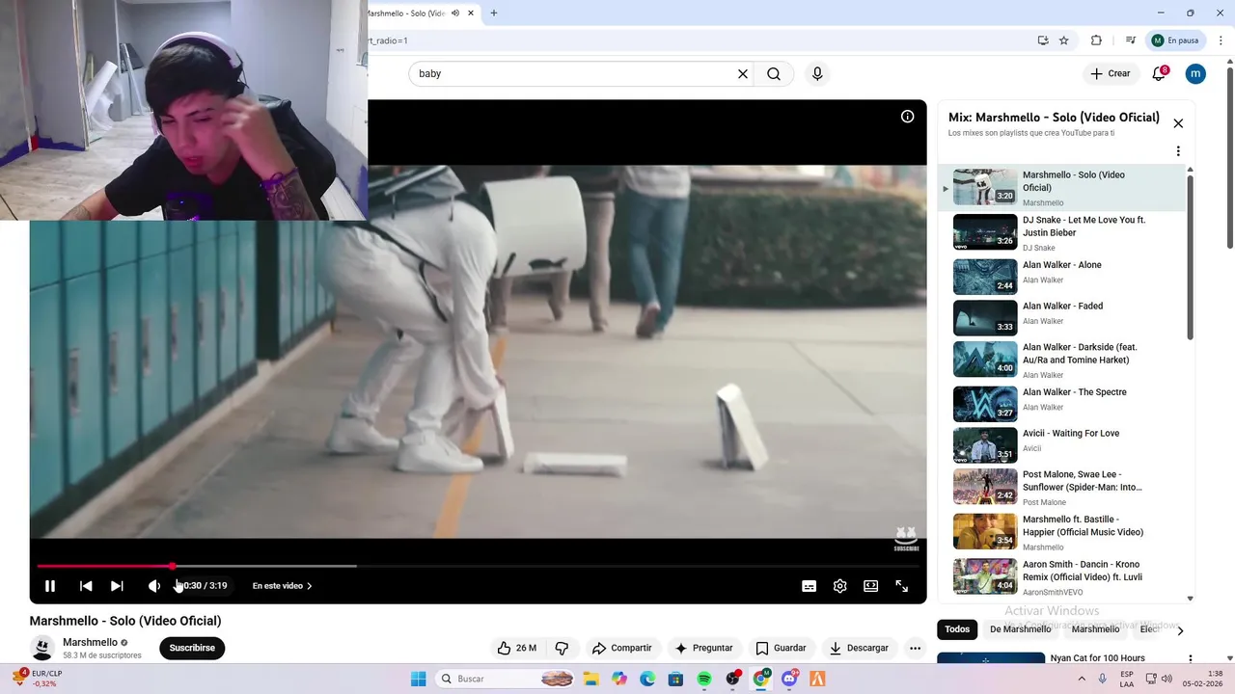Open File Explorer from the taskbar
Viewport: 1235px width, 694px height.
pos(590,679)
